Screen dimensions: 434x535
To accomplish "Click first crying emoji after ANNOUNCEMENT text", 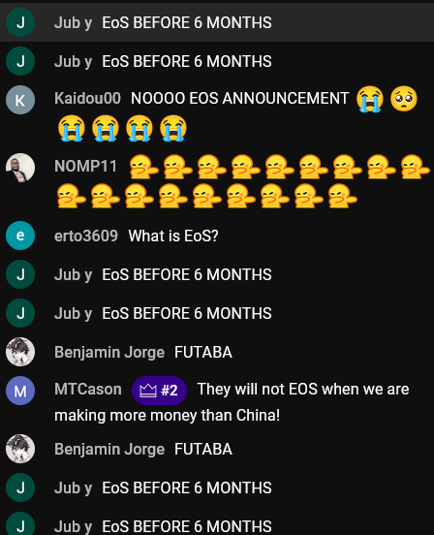I will tap(370, 99).
